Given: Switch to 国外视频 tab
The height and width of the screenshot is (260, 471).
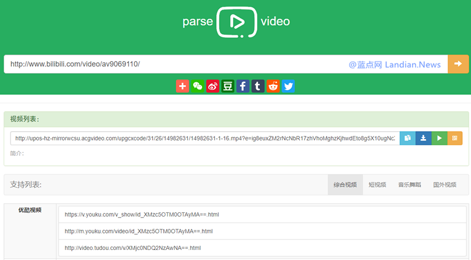Looking at the screenshot, I should pos(445,185).
